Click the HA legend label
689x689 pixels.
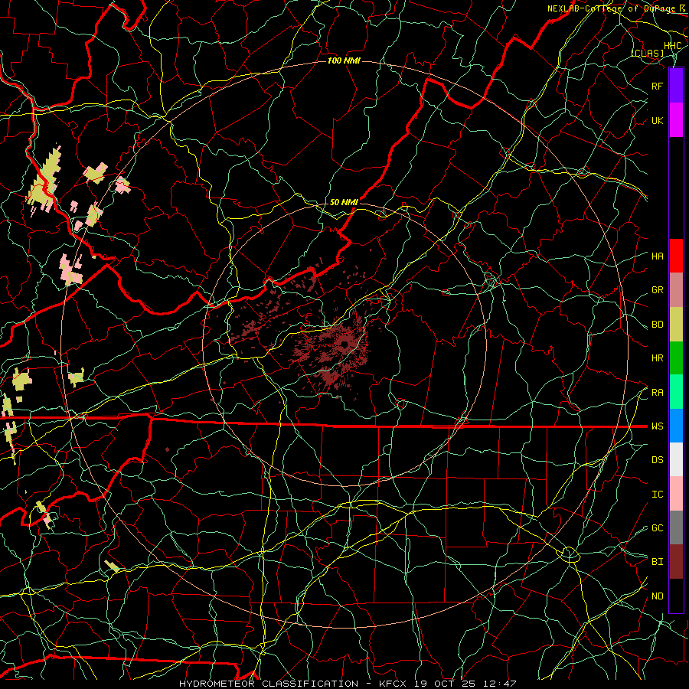click(658, 256)
